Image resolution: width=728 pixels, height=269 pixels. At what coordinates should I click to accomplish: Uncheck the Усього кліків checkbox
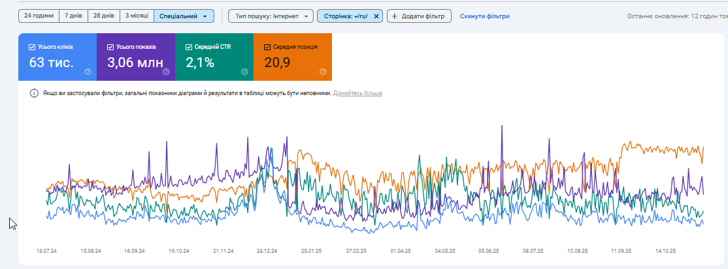pyautogui.click(x=32, y=47)
